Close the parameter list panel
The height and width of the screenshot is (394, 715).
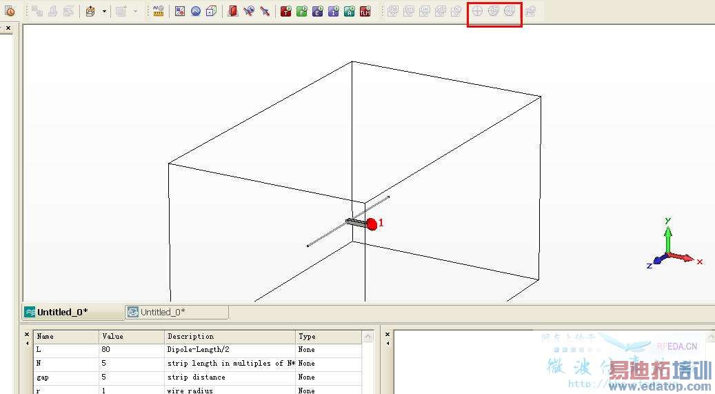(27, 335)
